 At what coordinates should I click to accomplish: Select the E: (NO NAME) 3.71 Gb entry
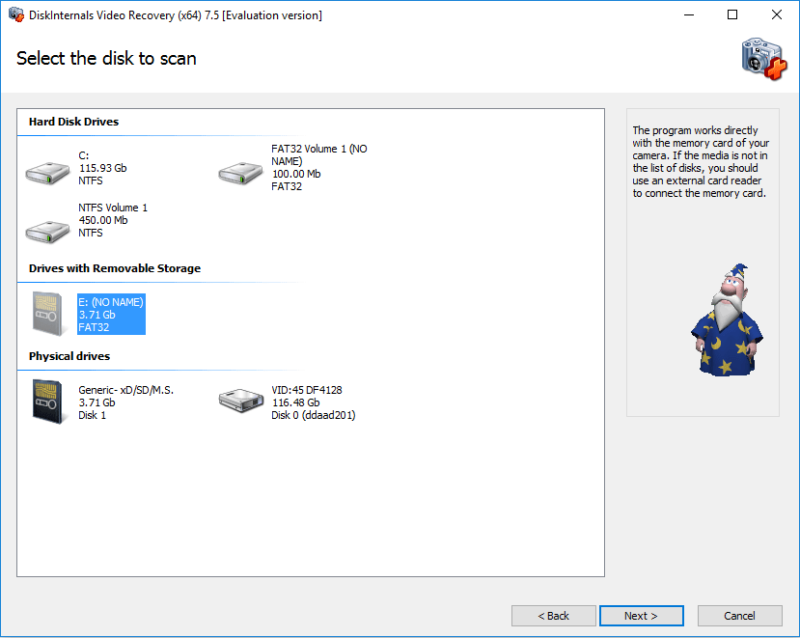(111, 315)
